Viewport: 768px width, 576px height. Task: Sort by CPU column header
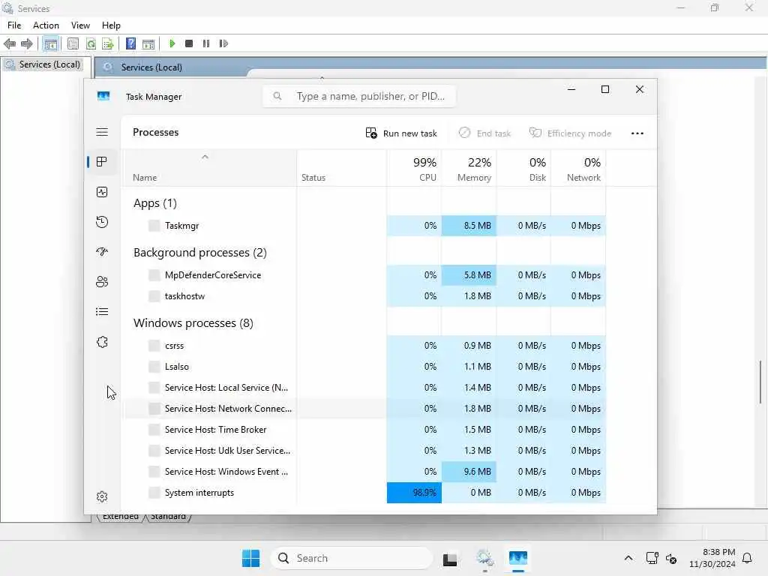point(414,168)
